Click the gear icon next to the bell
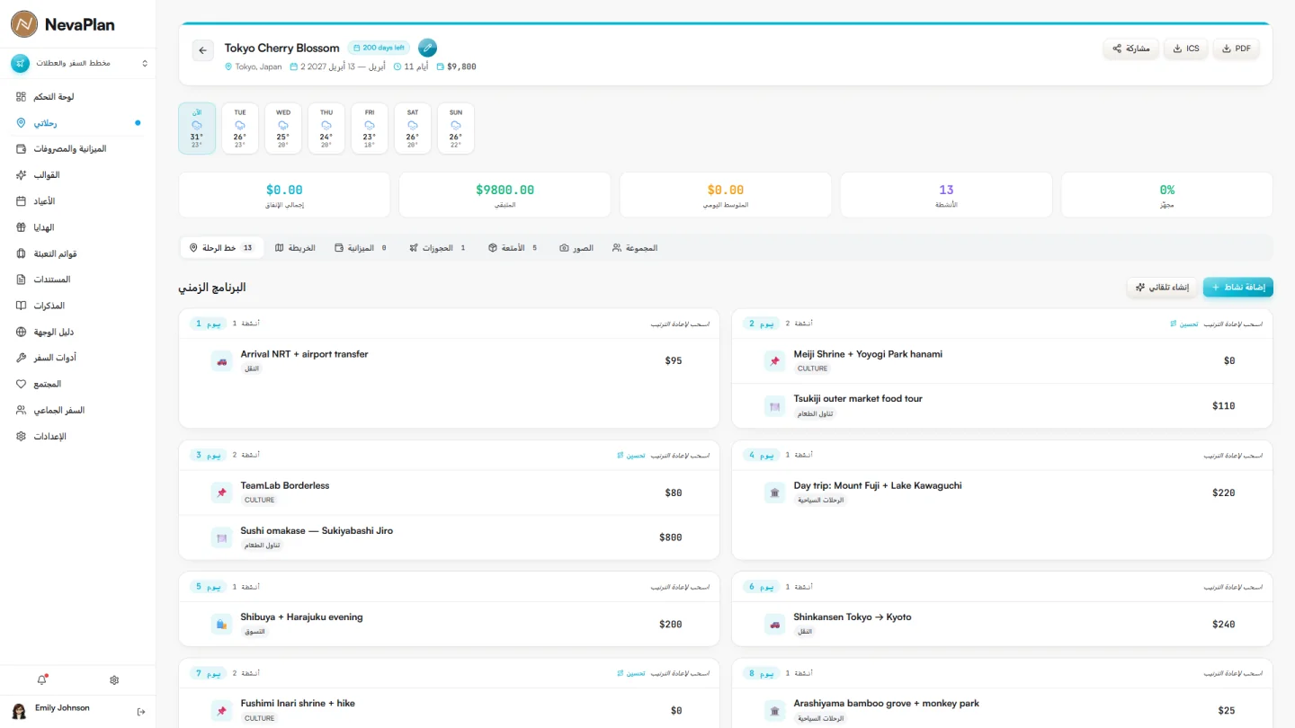This screenshot has height=728, width=1295. tap(114, 680)
